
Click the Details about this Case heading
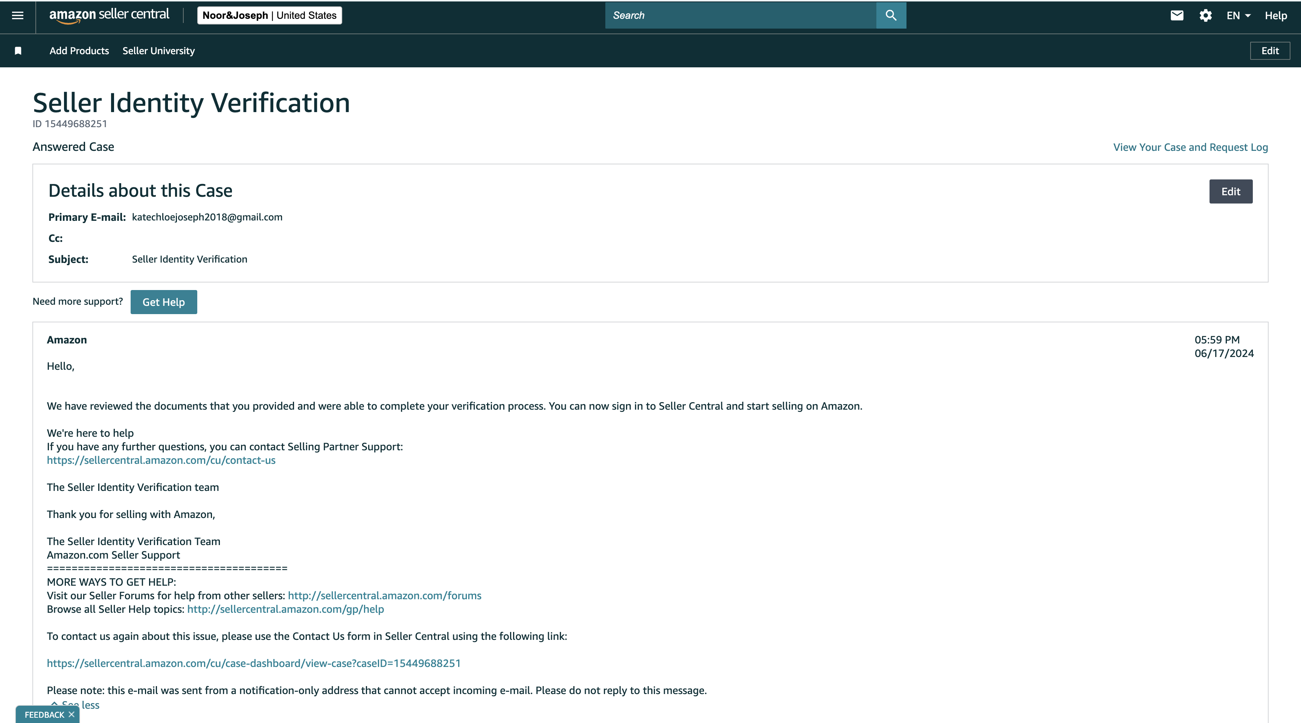[140, 191]
